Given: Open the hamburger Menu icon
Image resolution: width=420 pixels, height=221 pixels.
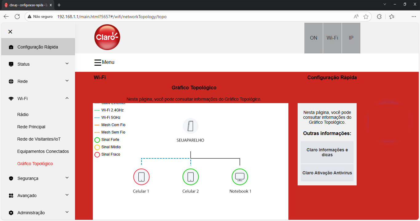Looking at the screenshot, I should pyautogui.click(x=98, y=62).
